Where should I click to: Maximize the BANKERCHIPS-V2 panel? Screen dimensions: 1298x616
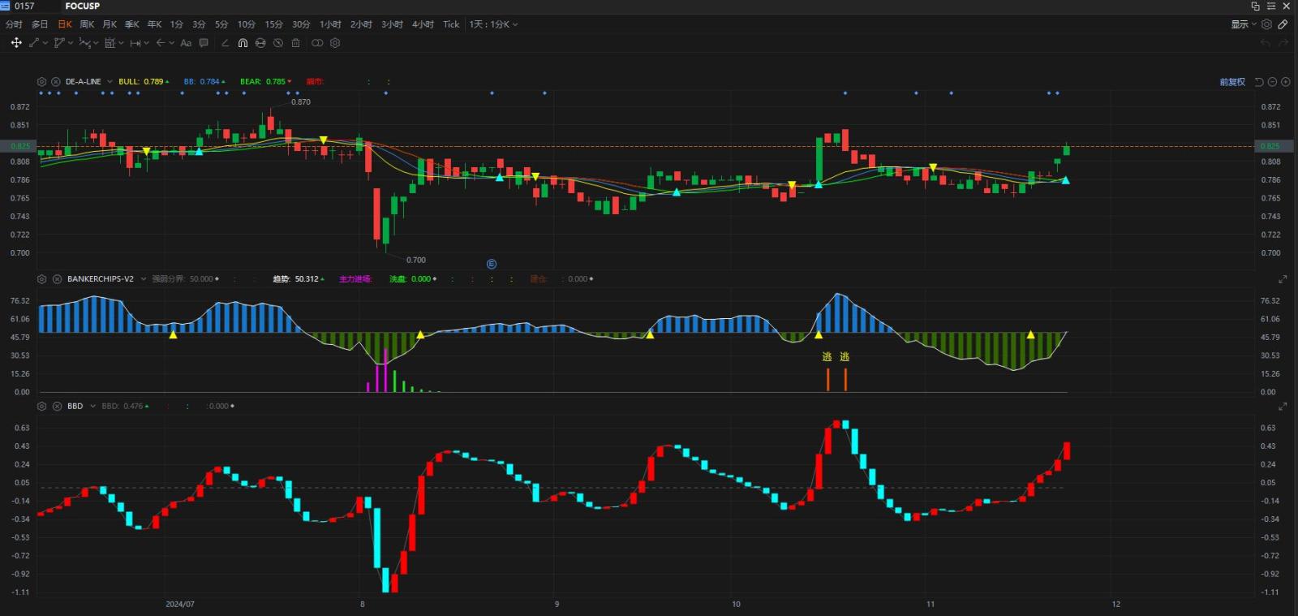[x=1283, y=279]
